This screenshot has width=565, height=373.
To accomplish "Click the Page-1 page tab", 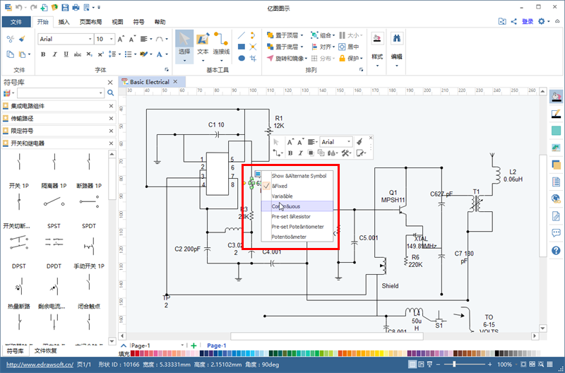I will [217, 345].
